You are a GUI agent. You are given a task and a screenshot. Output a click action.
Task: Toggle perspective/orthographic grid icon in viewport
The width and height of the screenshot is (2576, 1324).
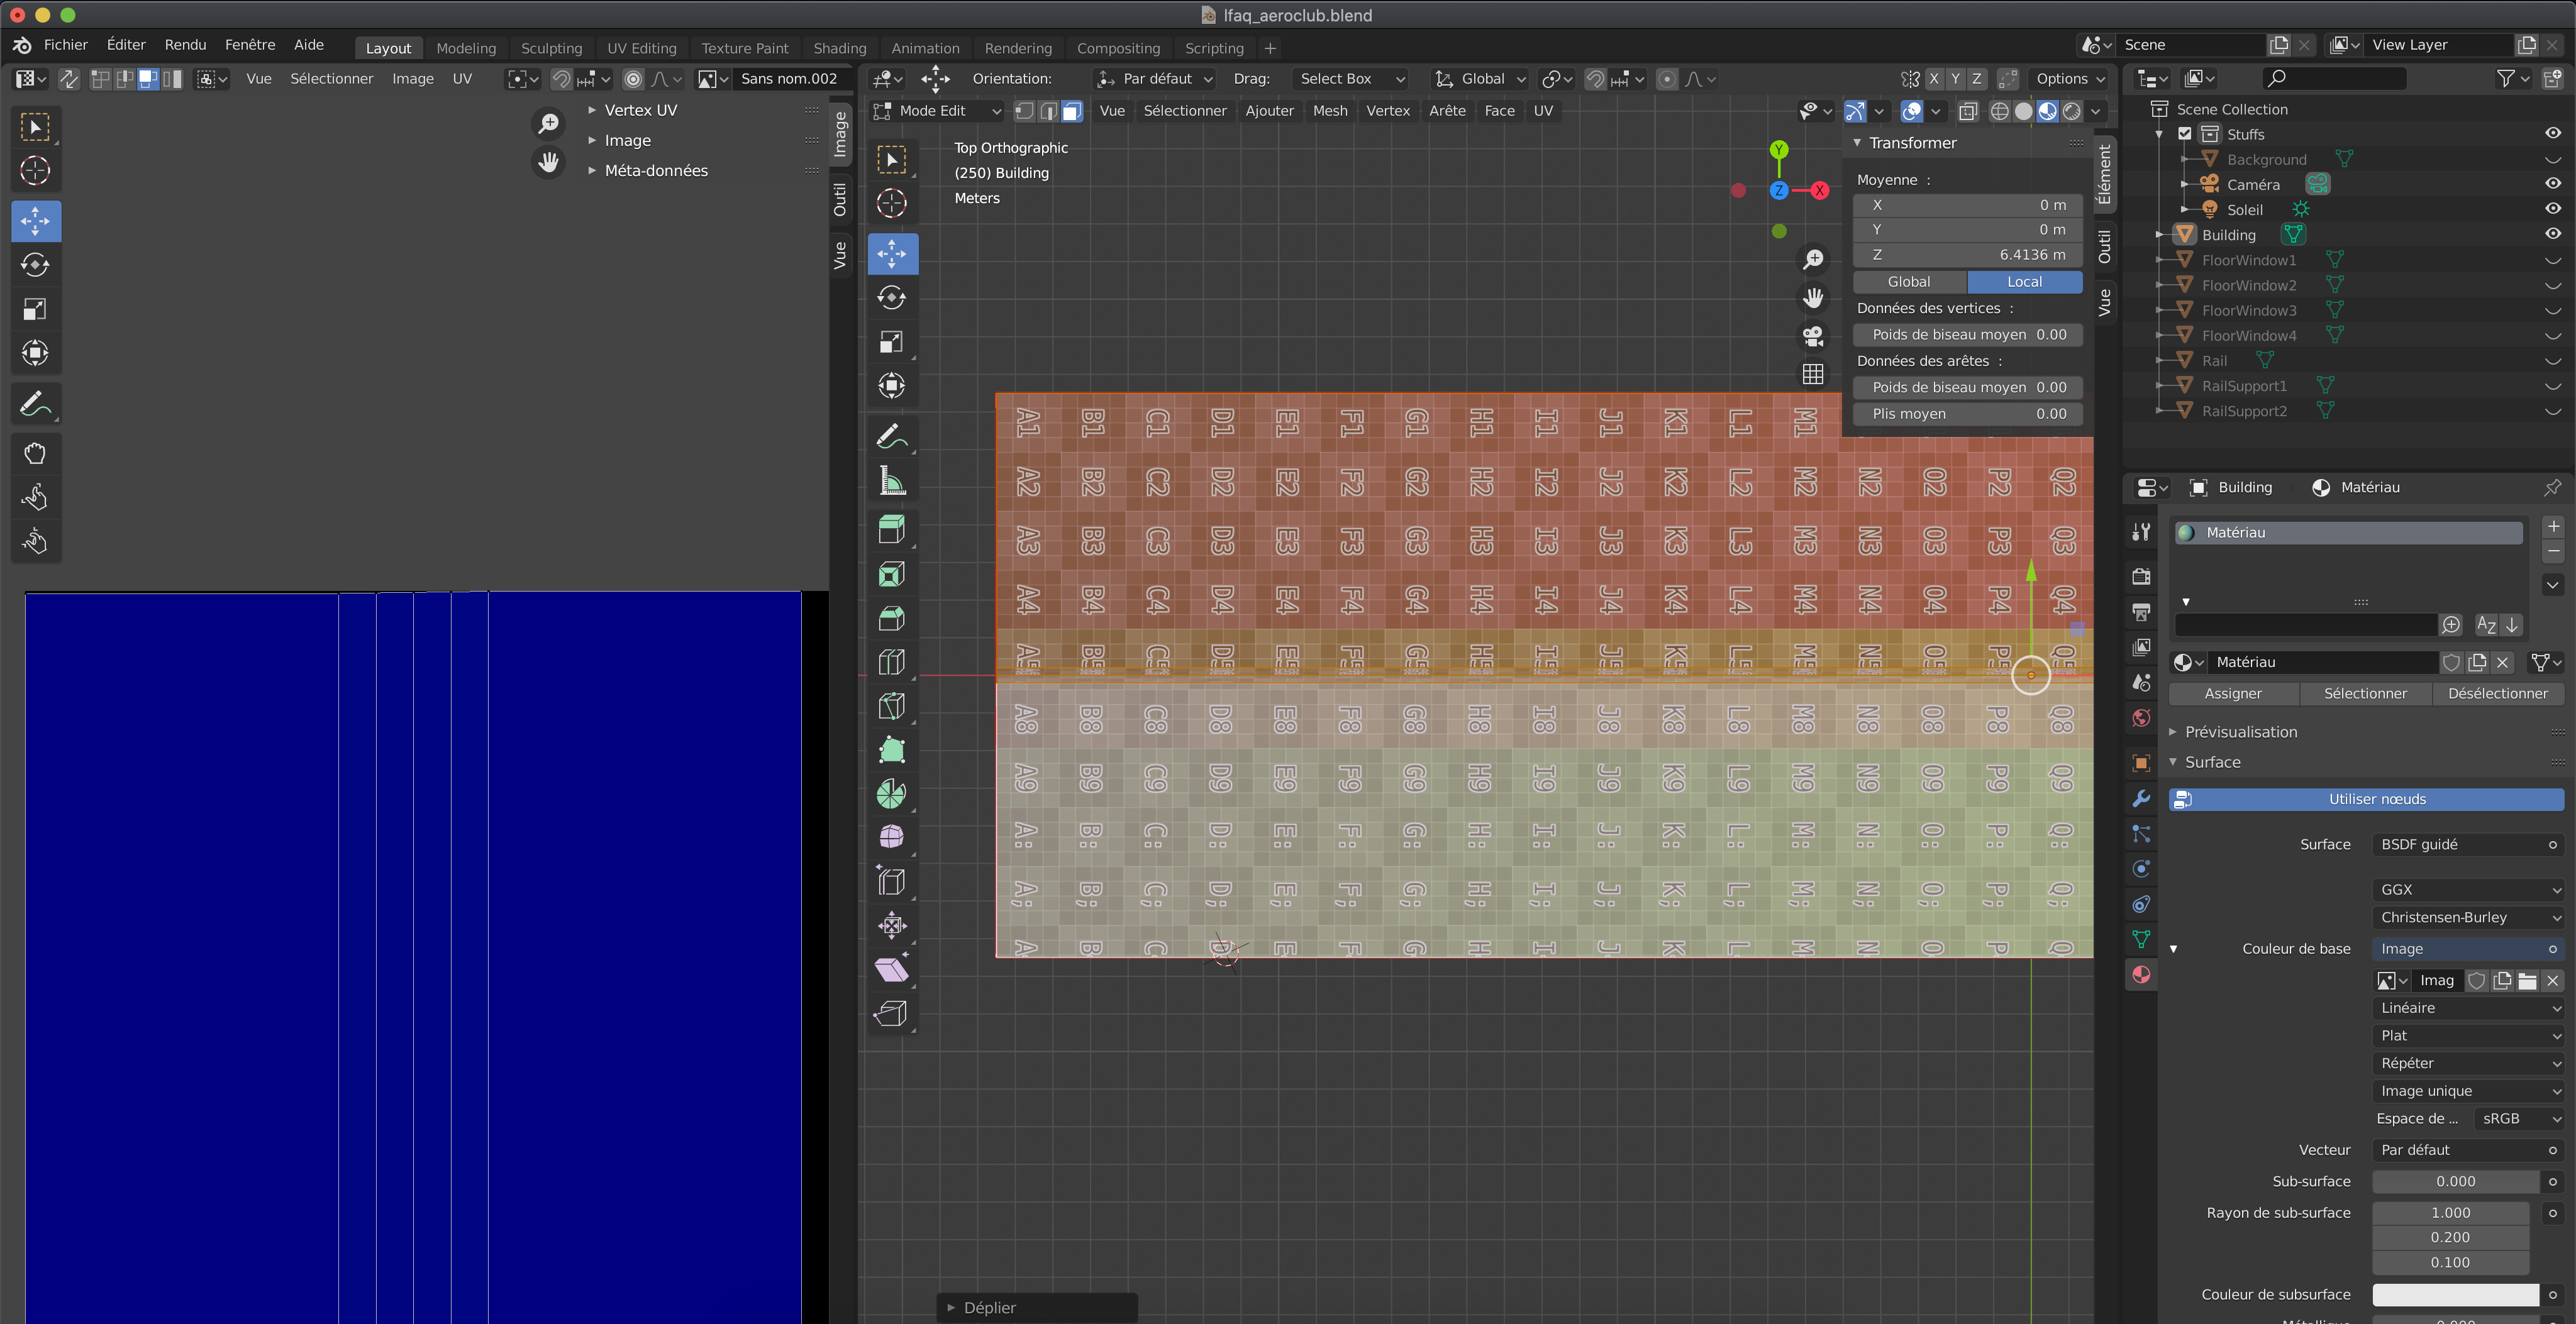pos(1813,374)
